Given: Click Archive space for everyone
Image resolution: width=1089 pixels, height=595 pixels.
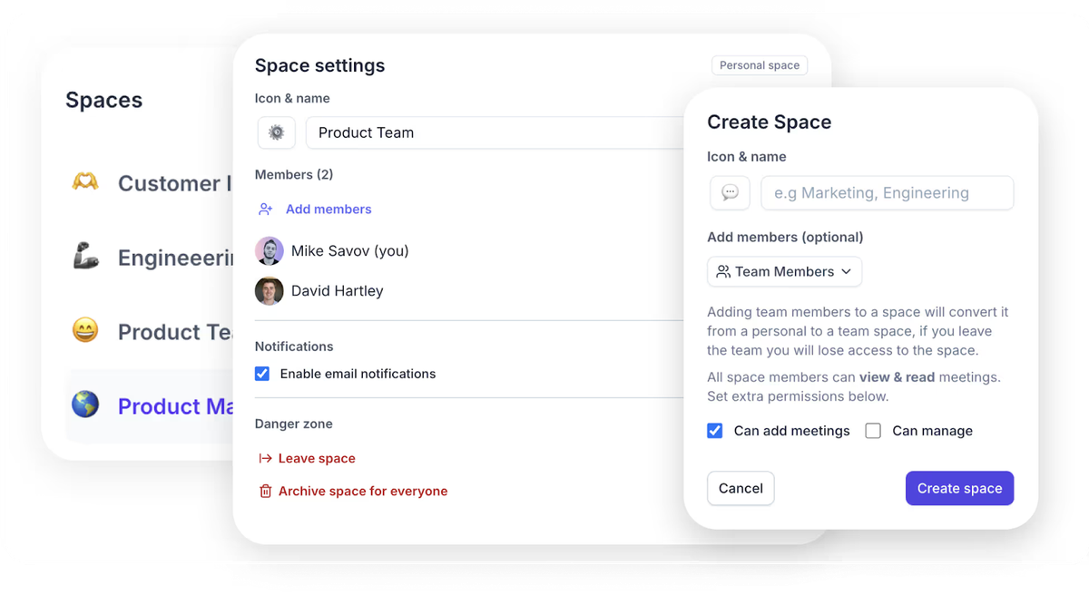Looking at the screenshot, I should click(363, 492).
